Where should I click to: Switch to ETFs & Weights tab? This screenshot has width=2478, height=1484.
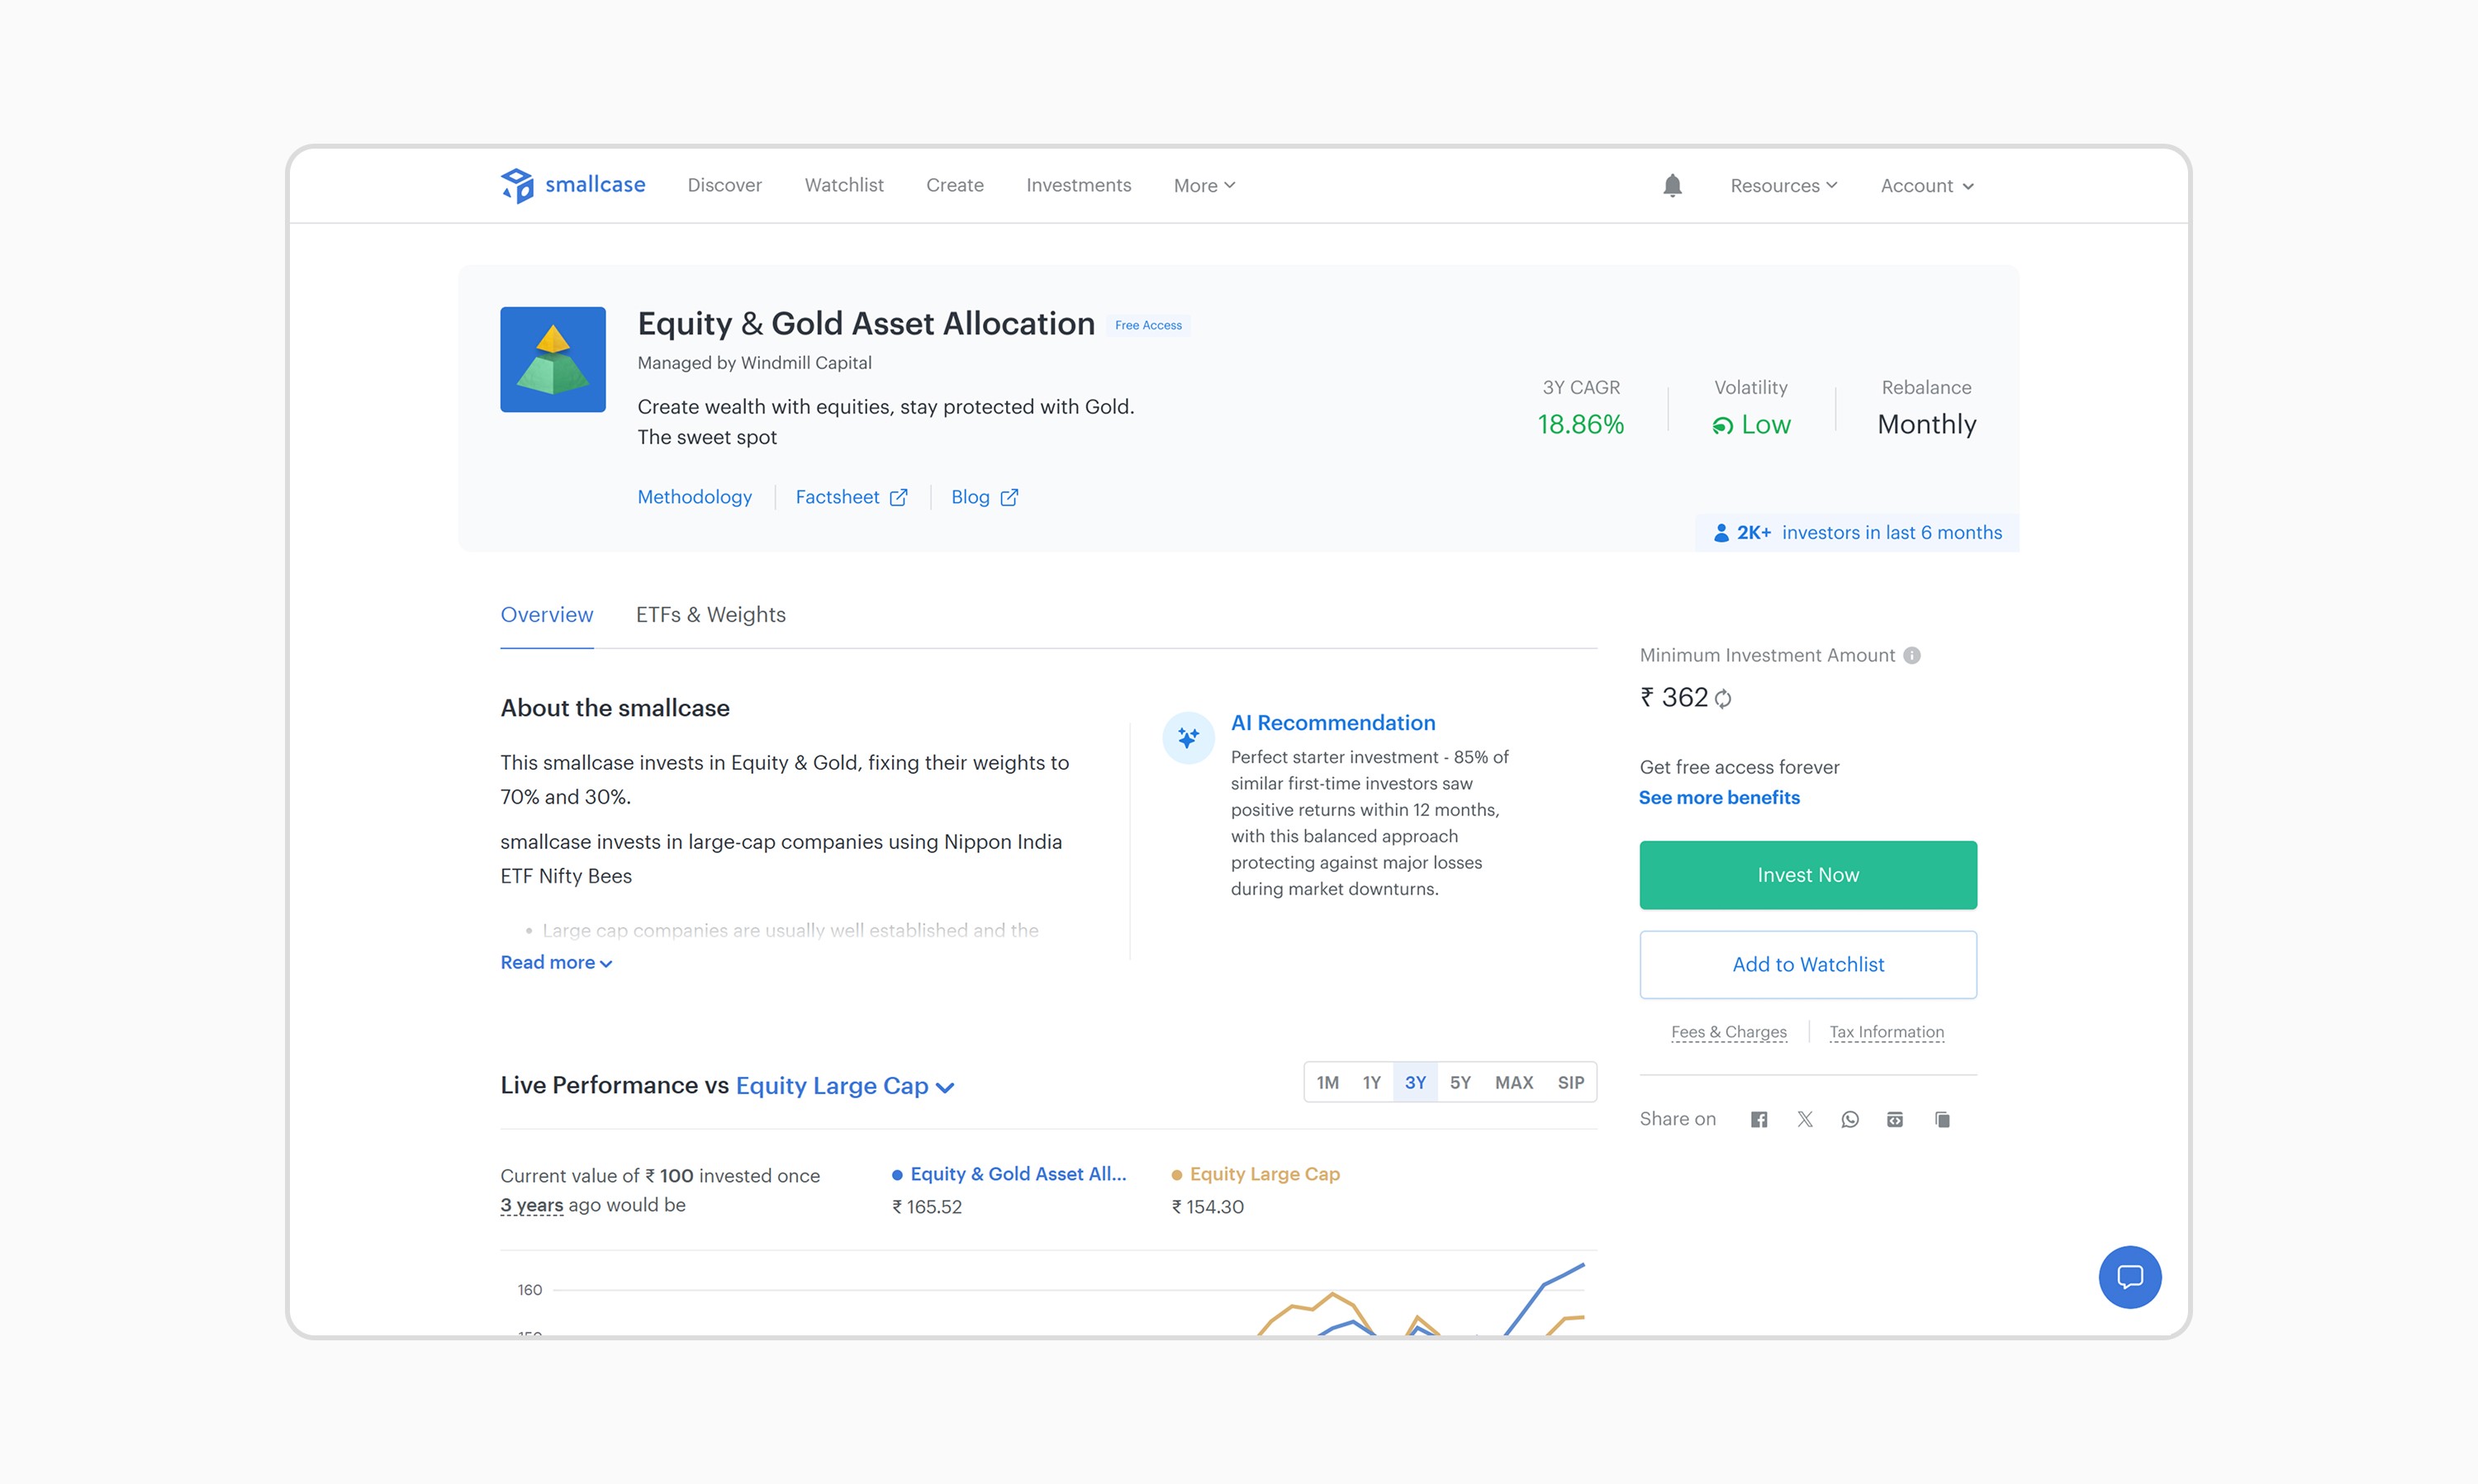coord(710,614)
